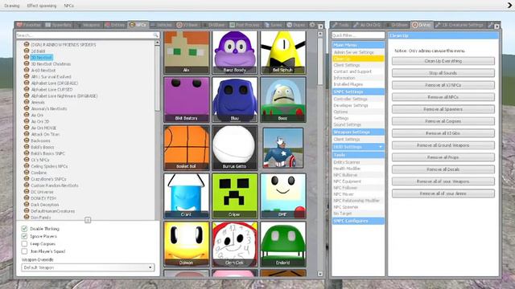This screenshot has height=289, width=515.
Task: Click the Stop all Sounds button
Action: 443,73
